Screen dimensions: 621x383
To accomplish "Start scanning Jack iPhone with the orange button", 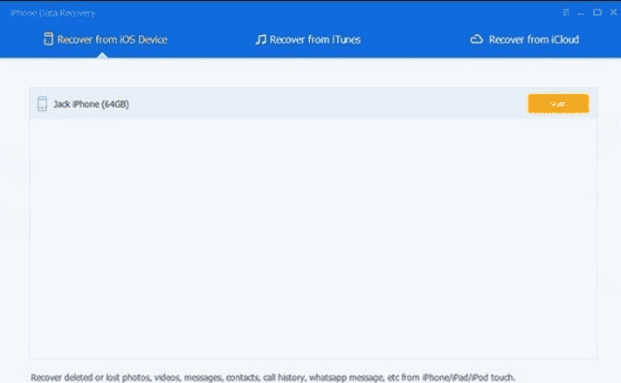I will pos(558,104).
